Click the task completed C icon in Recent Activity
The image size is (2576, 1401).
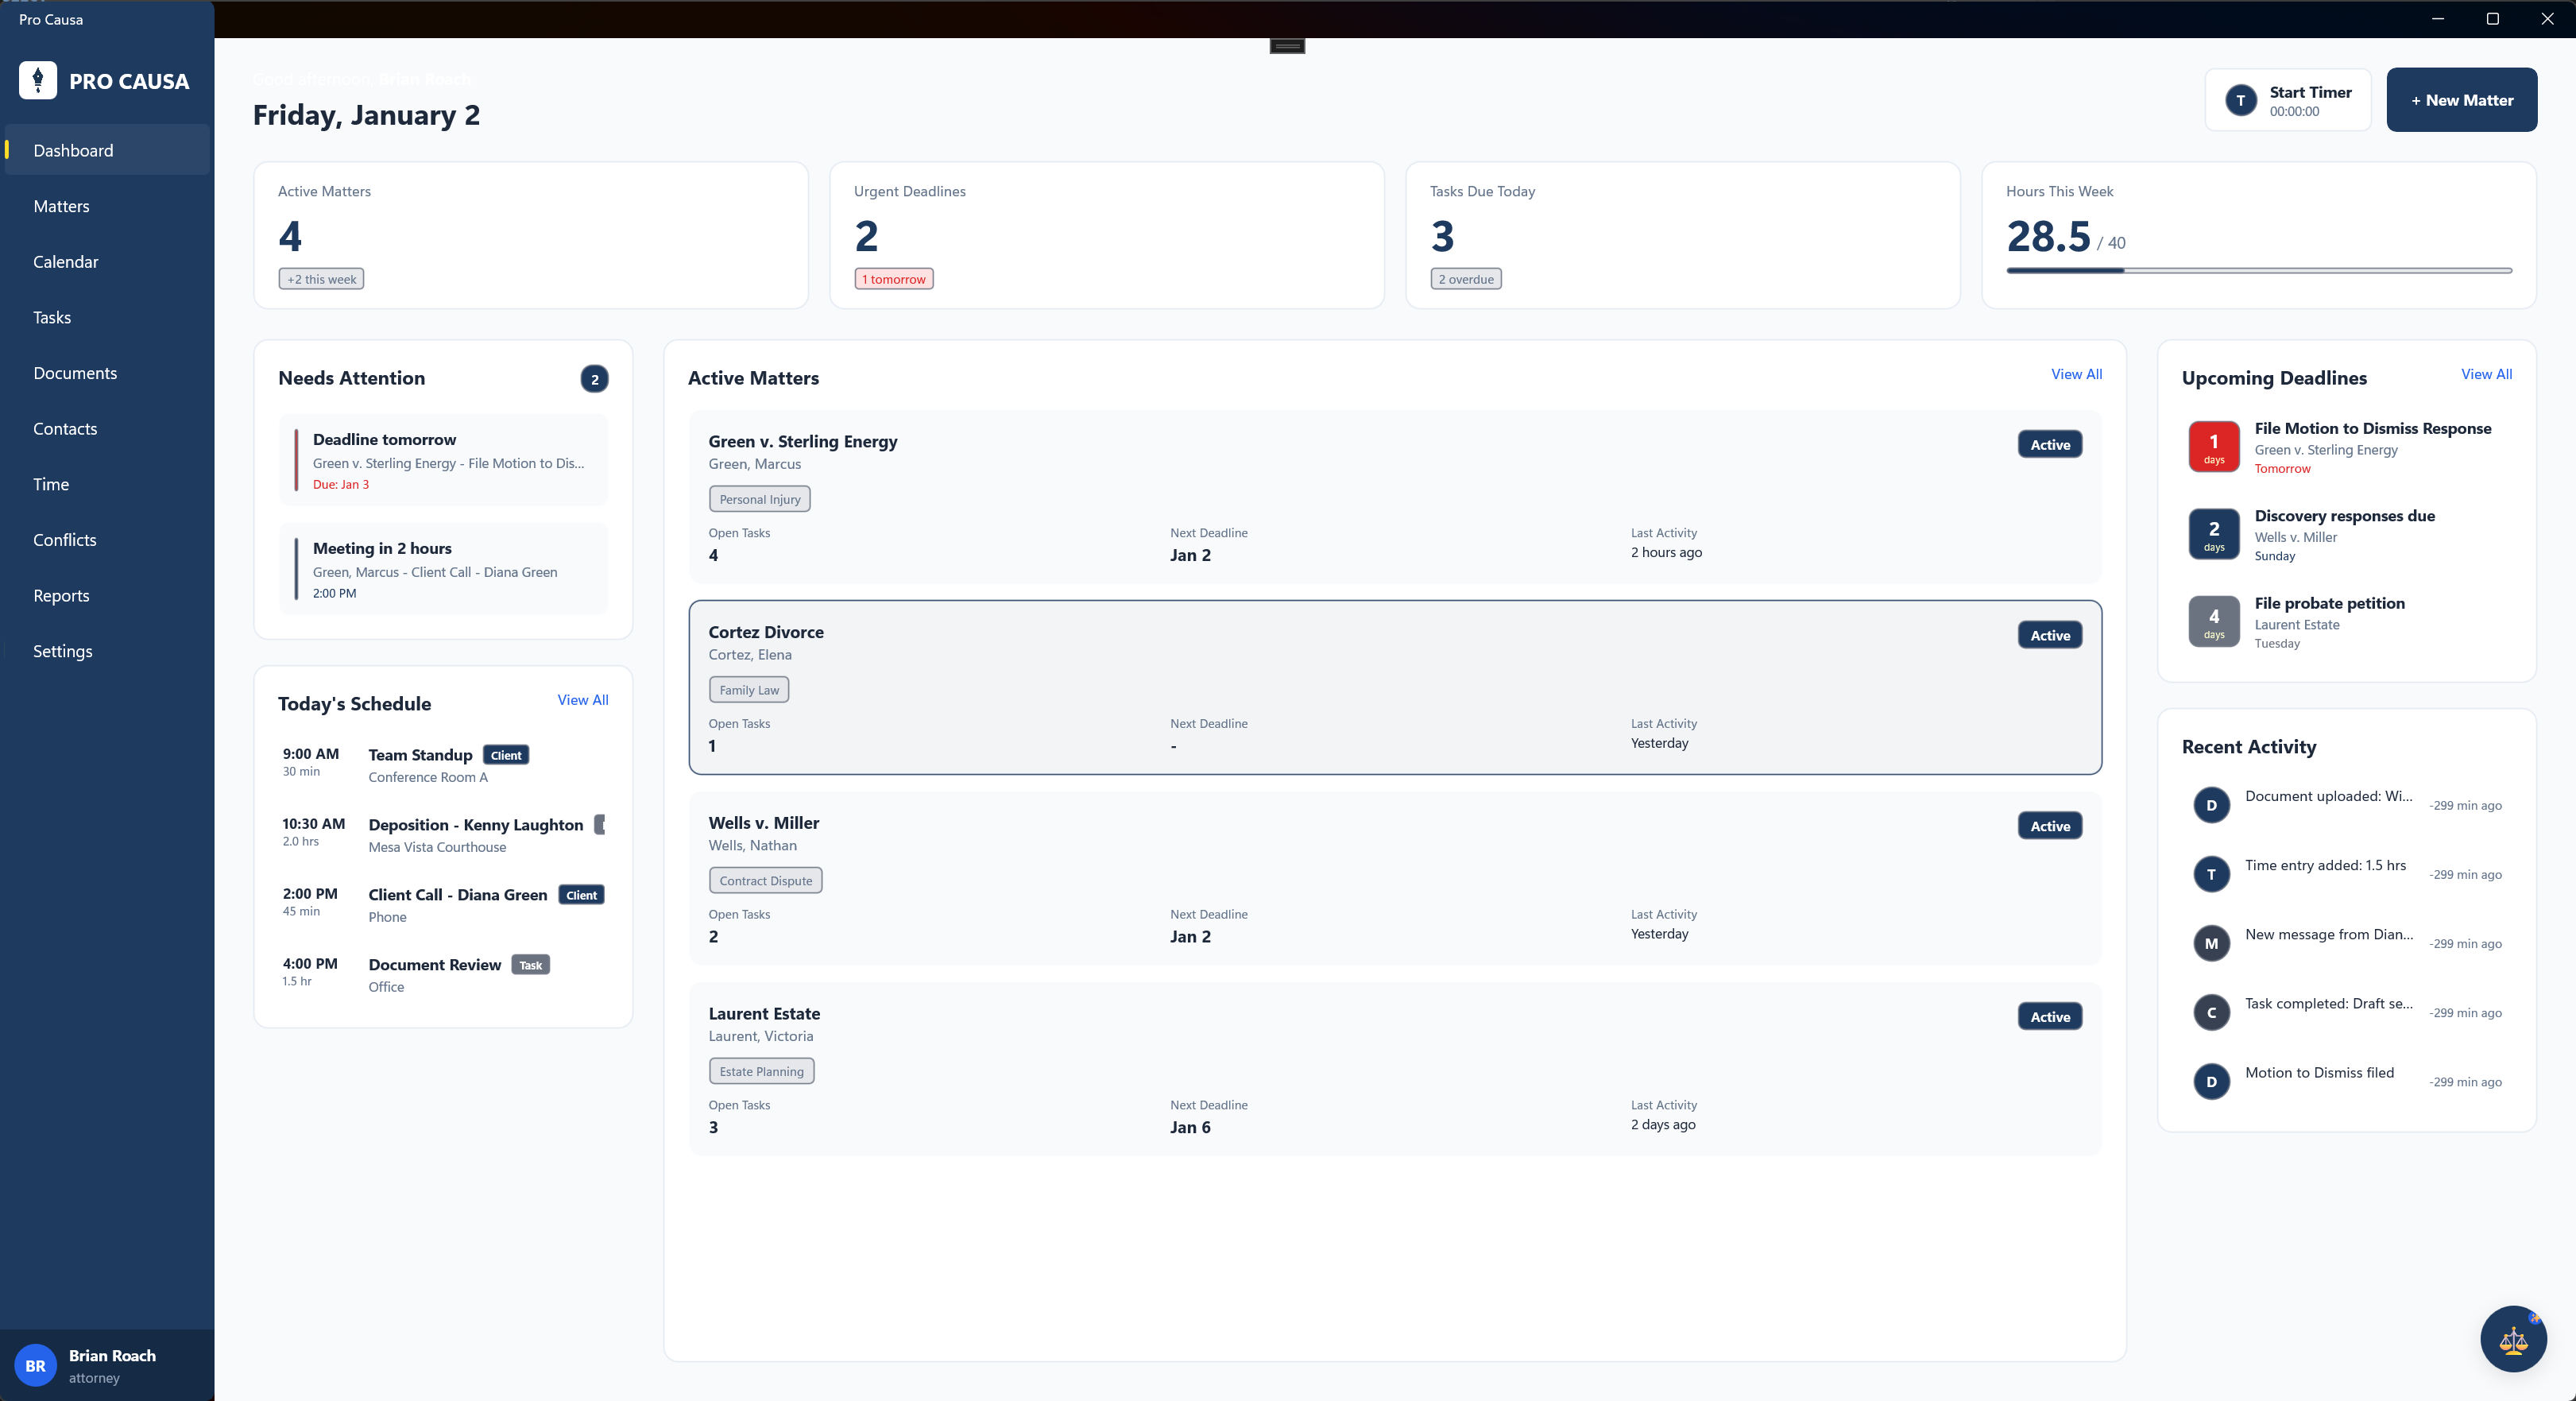click(2212, 1012)
